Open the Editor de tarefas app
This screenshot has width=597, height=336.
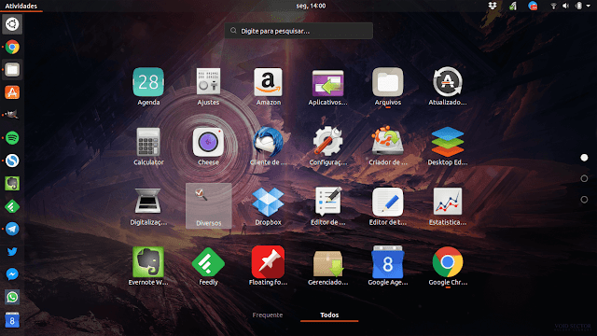point(327,202)
